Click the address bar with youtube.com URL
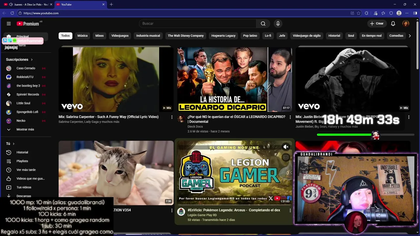 click(184, 13)
